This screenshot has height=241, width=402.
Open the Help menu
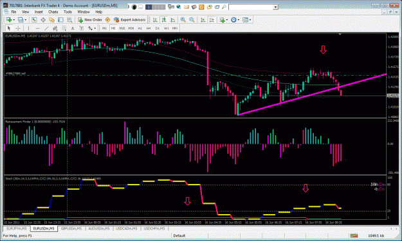(98, 12)
